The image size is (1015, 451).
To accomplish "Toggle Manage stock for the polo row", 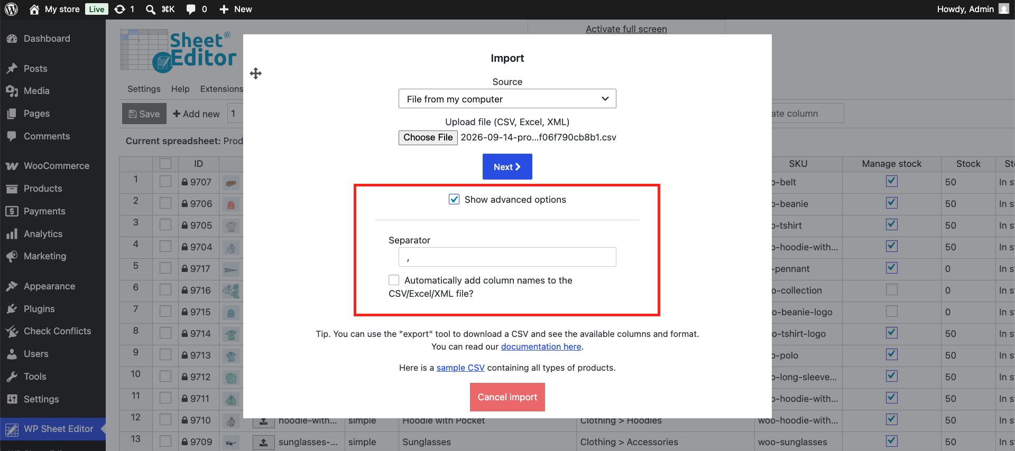I will pos(892,354).
